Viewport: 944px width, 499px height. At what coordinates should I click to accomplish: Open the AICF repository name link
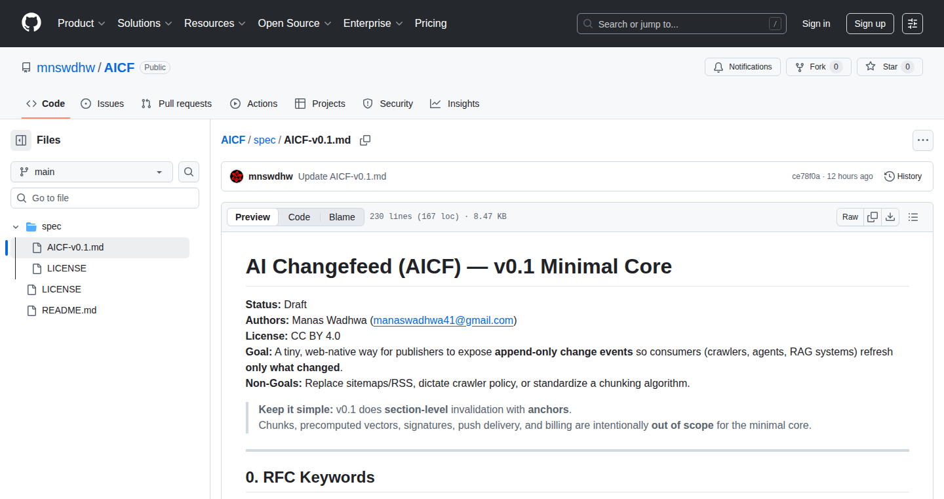[119, 68]
